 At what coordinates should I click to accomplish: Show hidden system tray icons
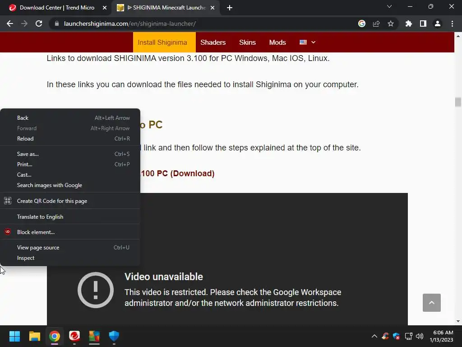click(x=374, y=336)
